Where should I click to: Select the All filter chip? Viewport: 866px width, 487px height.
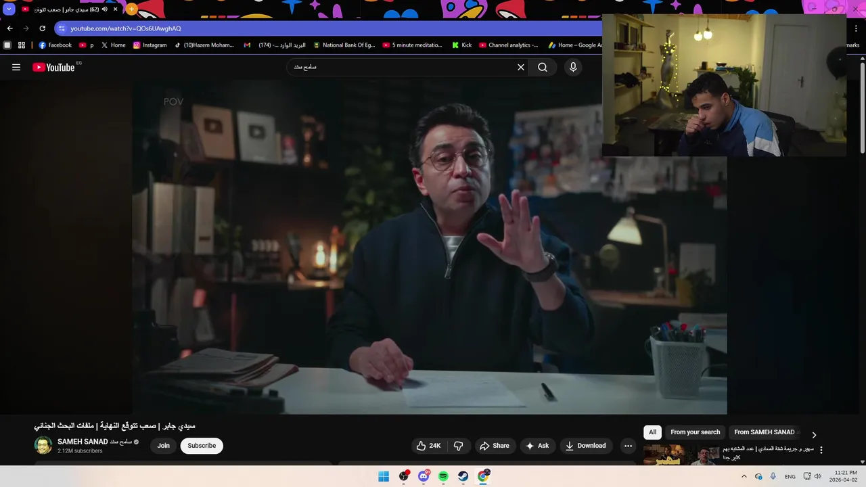[x=652, y=432]
